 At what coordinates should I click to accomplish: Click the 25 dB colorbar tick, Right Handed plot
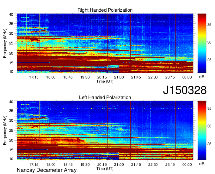209,60
